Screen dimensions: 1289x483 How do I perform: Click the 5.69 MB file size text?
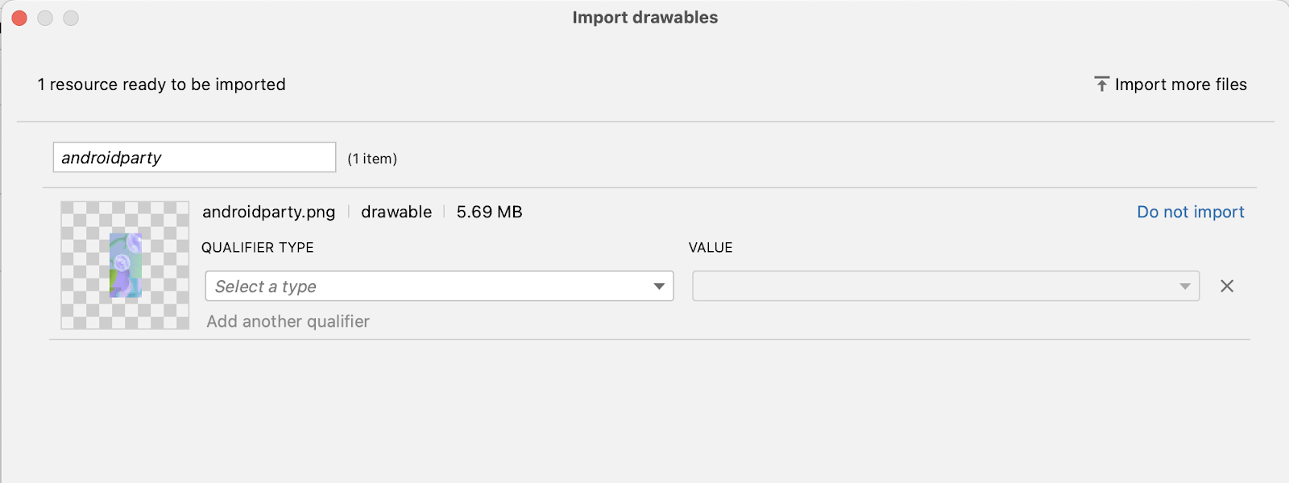pyautogui.click(x=489, y=212)
